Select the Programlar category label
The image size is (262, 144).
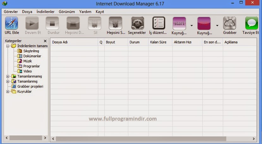pyautogui.click(x=32, y=66)
